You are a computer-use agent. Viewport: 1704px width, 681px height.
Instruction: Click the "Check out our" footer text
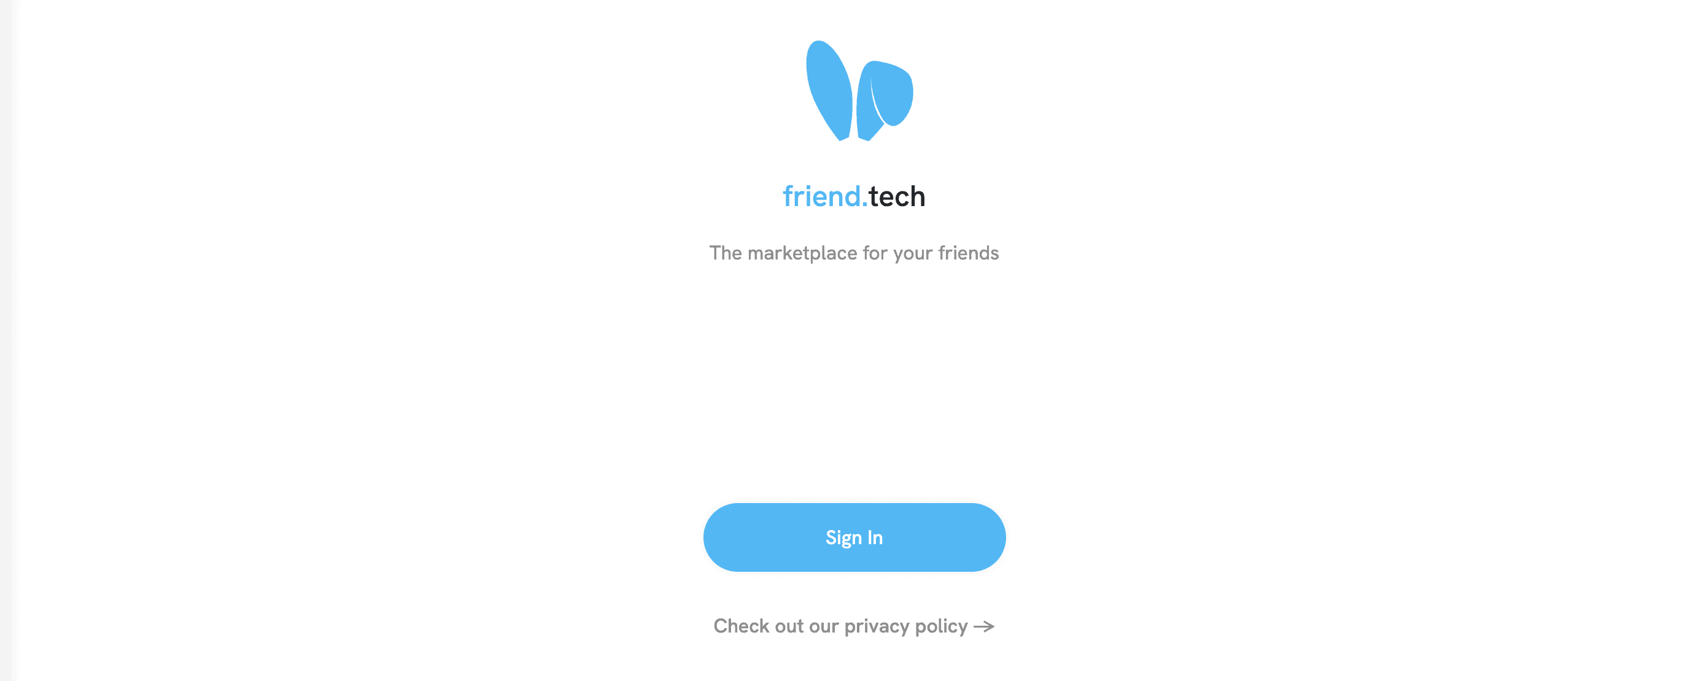(776, 626)
